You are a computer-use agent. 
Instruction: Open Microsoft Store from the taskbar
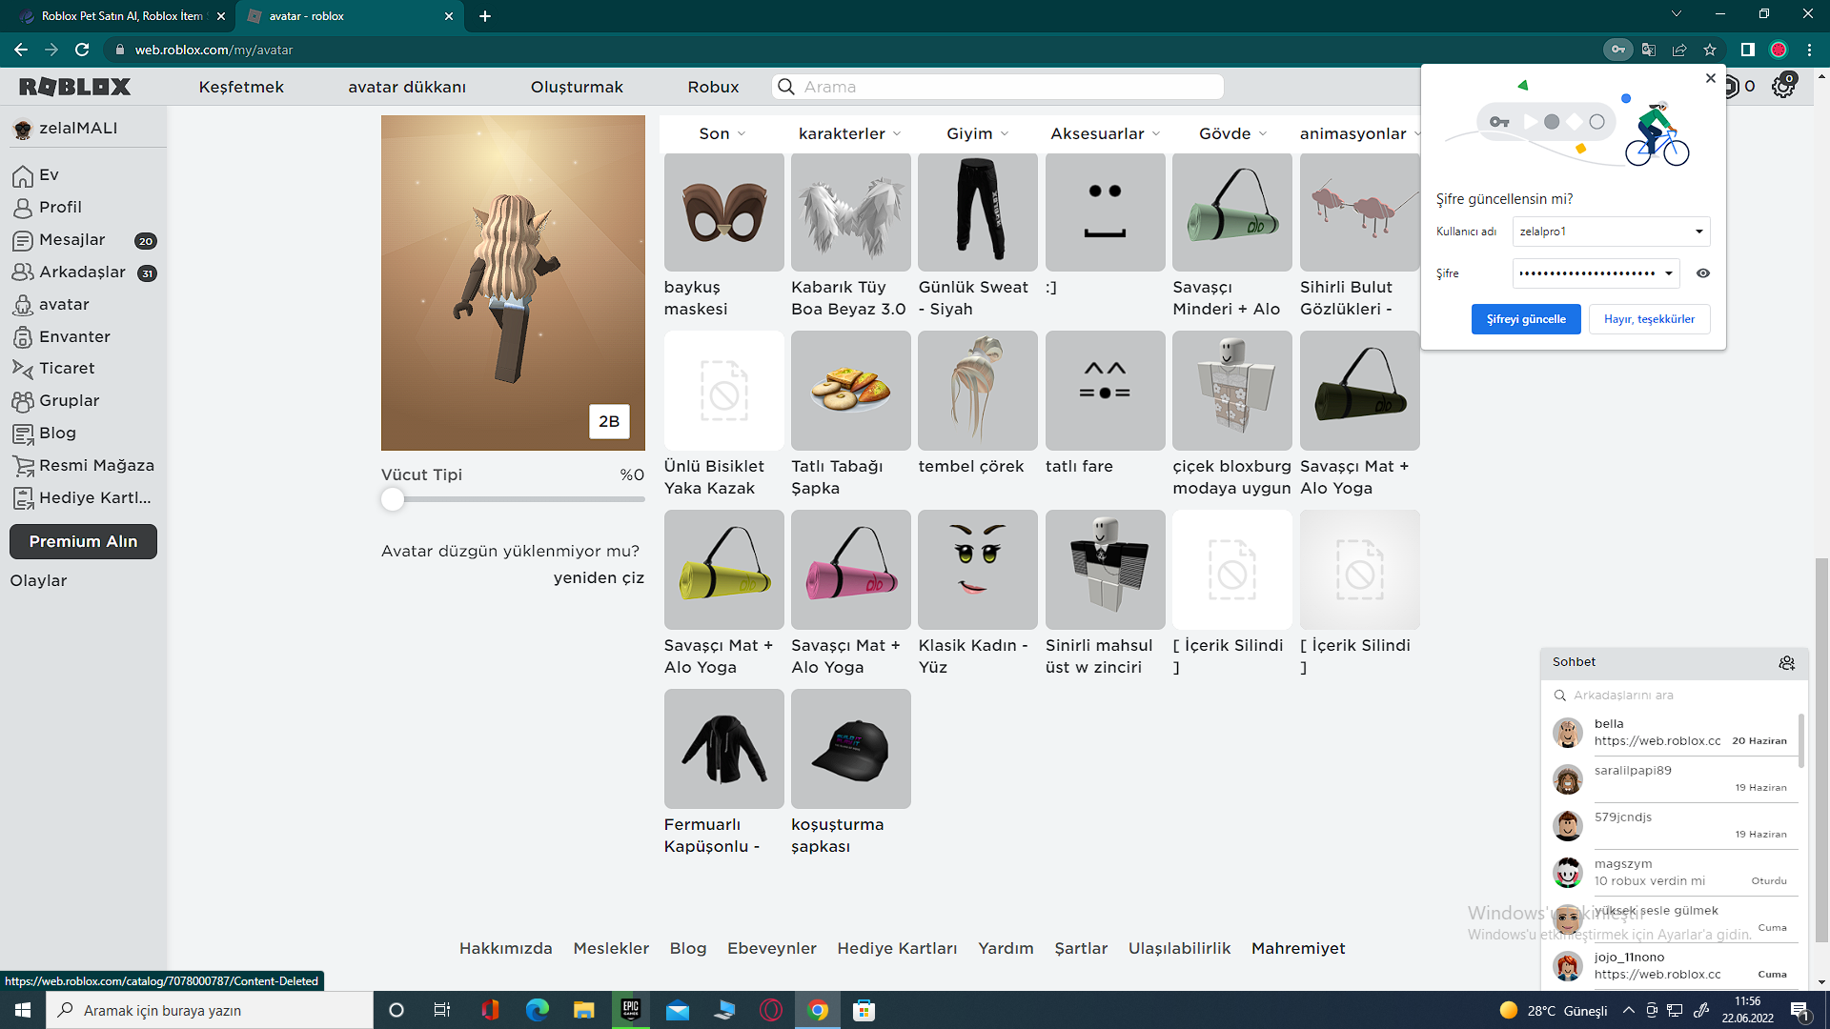point(864,1010)
